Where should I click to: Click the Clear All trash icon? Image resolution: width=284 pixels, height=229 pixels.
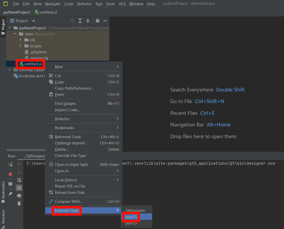tap(19, 203)
